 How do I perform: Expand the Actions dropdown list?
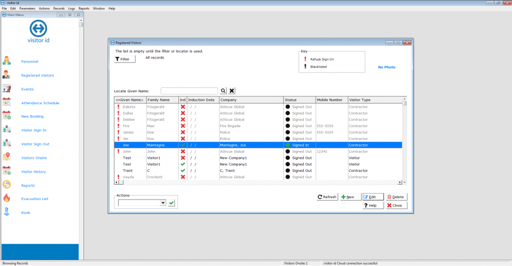tap(163, 202)
